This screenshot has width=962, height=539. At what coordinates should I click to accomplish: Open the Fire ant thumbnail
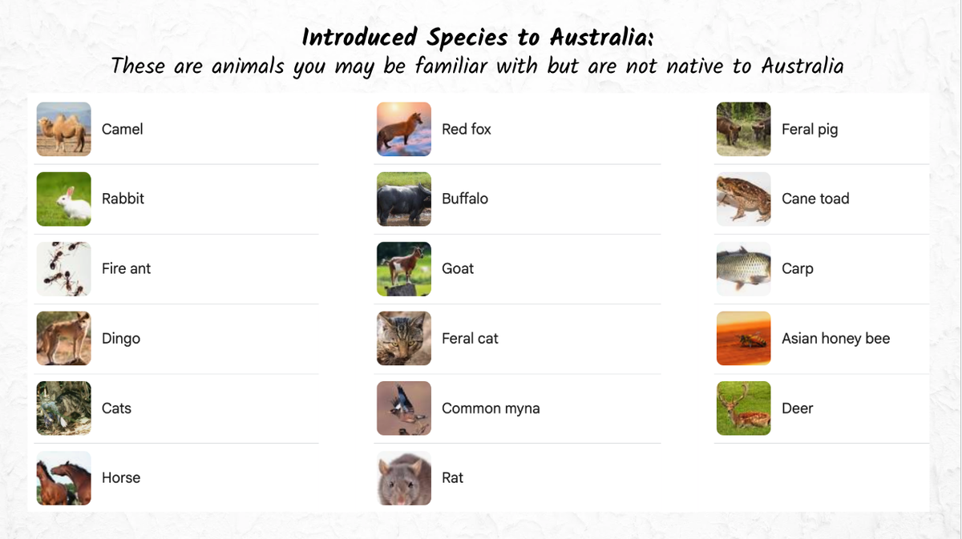(x=64, y=268)
